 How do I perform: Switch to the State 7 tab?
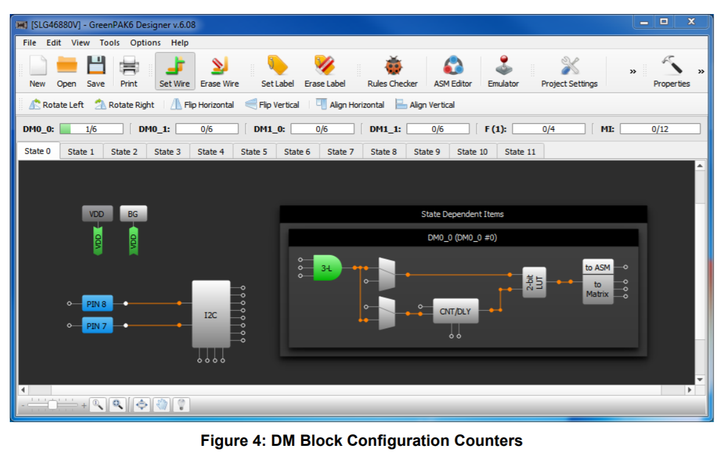click(340, 152)
